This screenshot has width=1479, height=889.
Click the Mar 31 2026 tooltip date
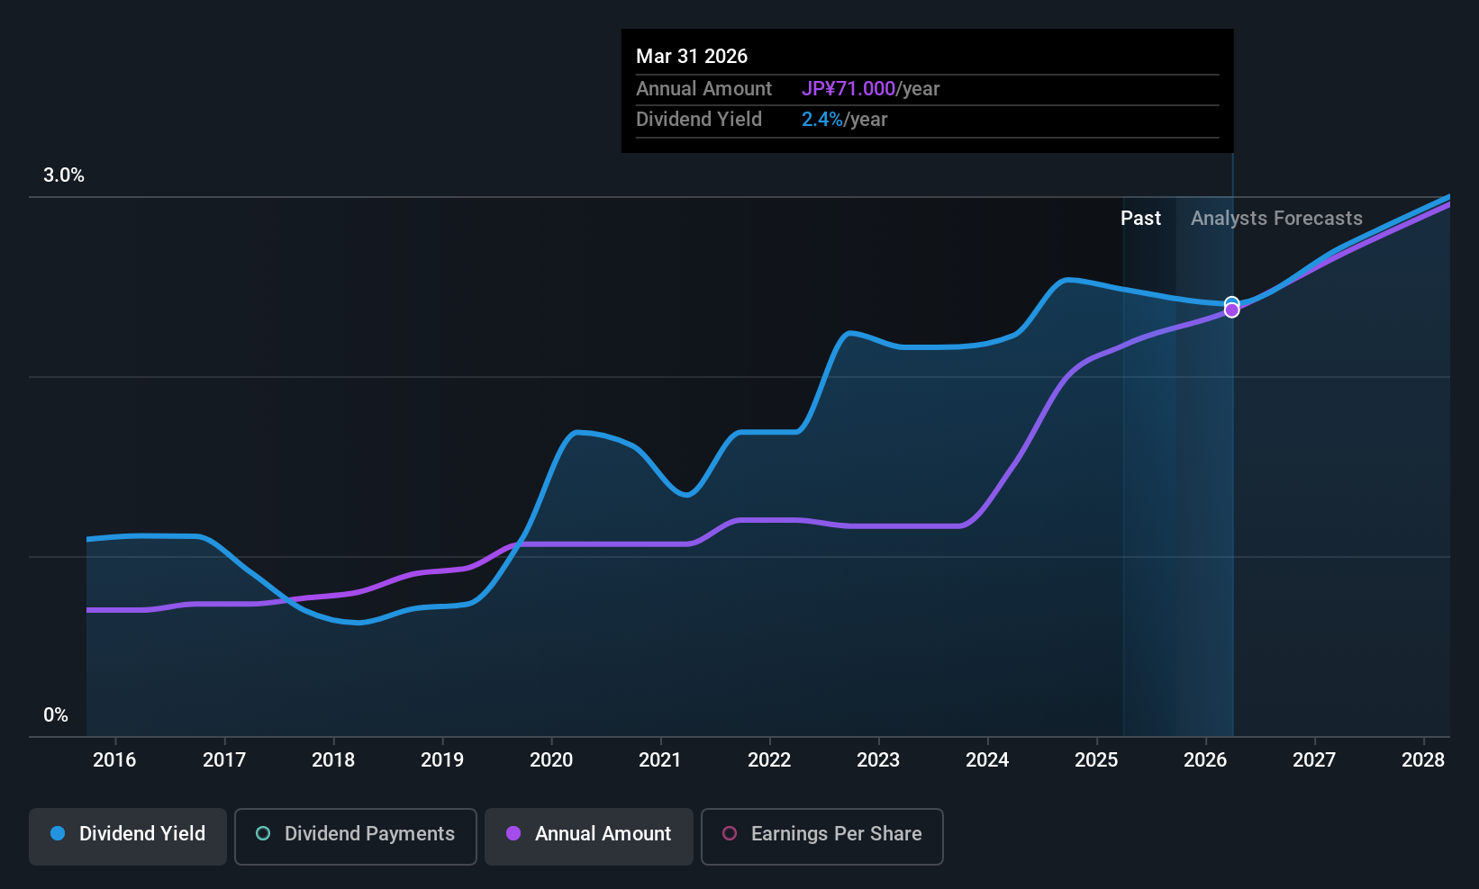click(692, 56)
